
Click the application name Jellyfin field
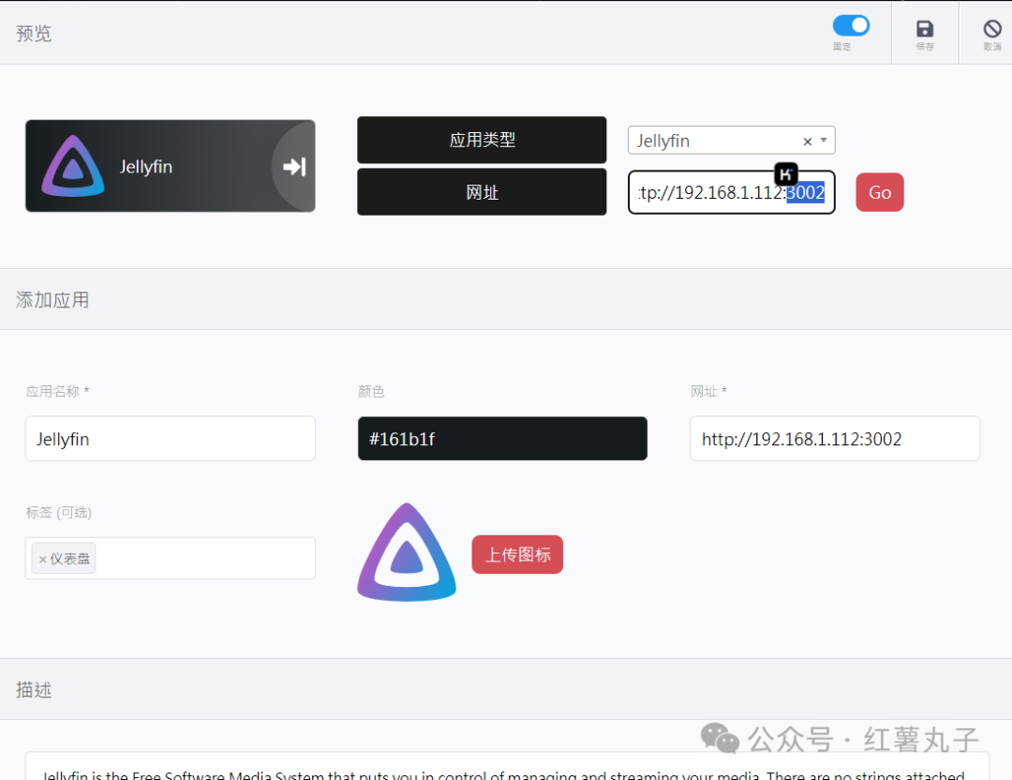coord(171,439)
